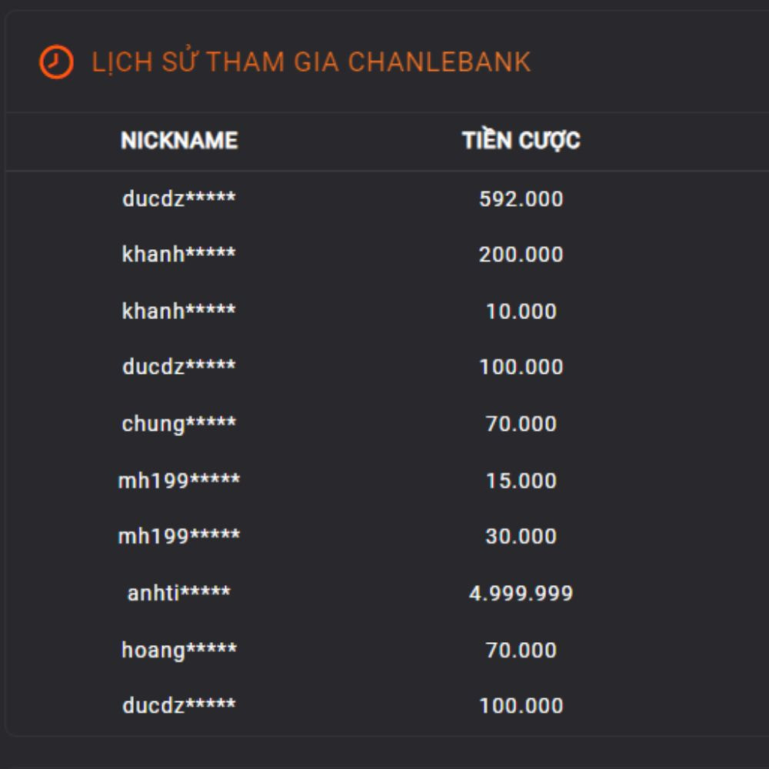Select the 70.000 bet in hoang***** row
Viewport: 769px width, 769px height.
click(521, 650)
